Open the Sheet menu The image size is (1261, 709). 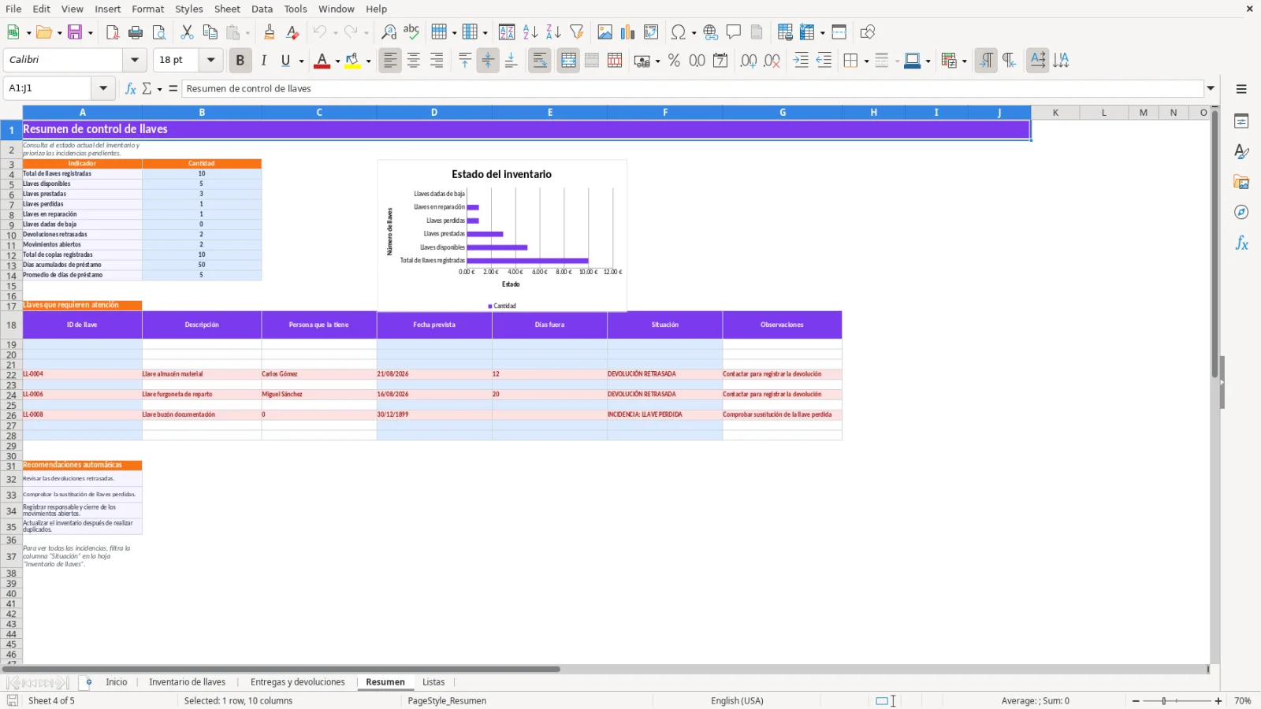(227, 9)
